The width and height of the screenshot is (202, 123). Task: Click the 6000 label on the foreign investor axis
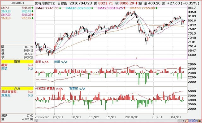(192, 91)
